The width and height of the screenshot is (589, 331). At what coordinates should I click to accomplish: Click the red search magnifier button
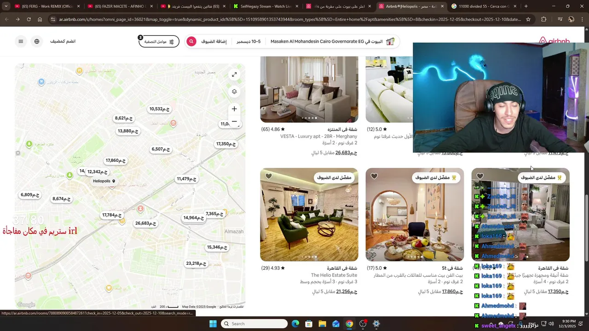pos(191,41)
